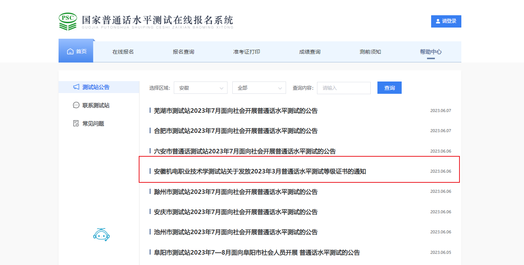Viewport: 524px width, 265px height.
Task: Click the PSC logo icon
Action: pos(68,22)
